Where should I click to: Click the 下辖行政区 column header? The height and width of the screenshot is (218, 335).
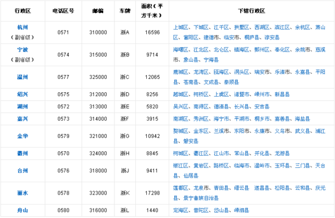(x=252, y=11)
